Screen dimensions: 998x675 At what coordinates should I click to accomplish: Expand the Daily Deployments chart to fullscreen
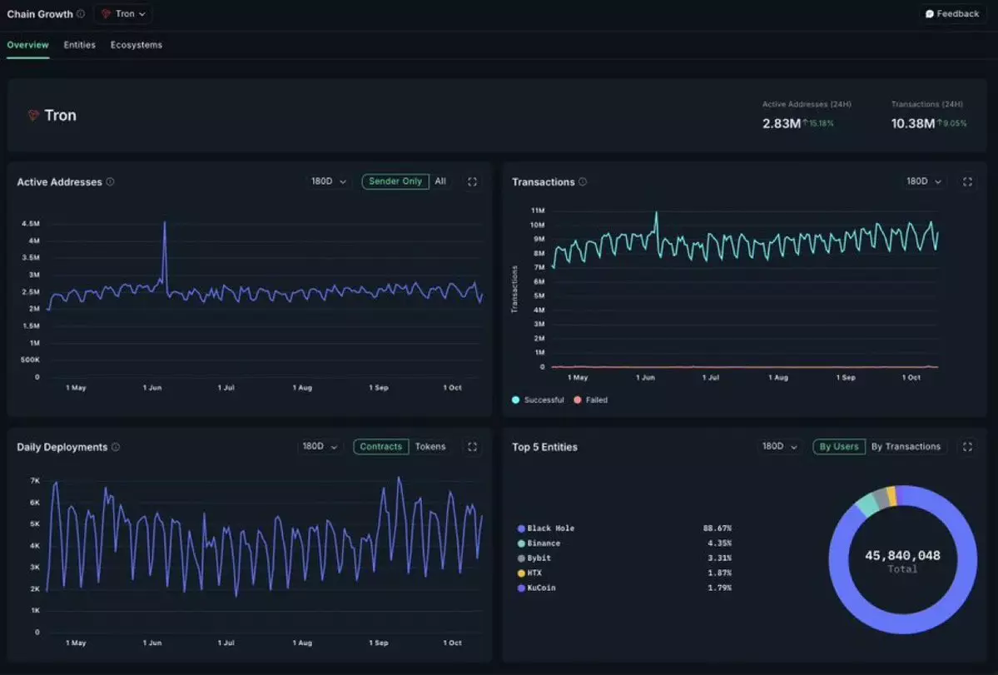coord(472,447)
